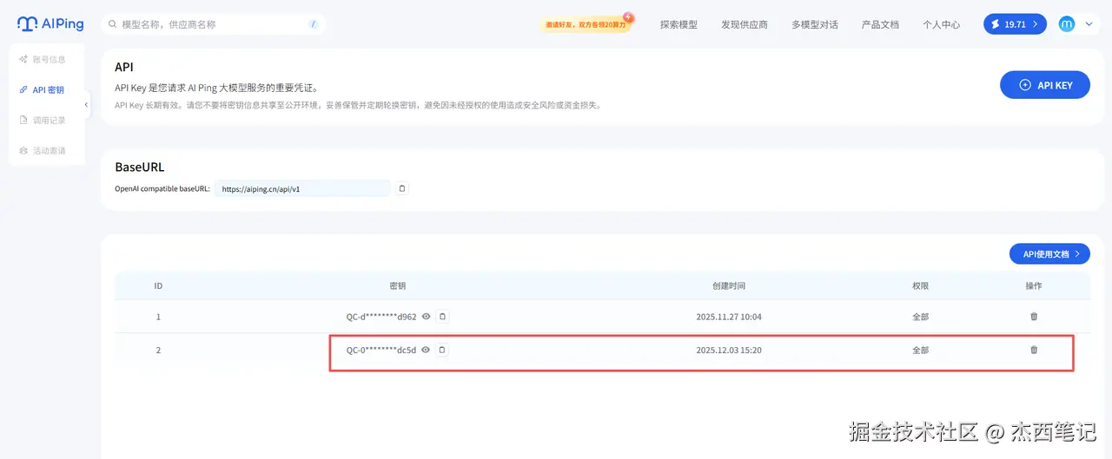Viewport: 1112px width, 459px height.
Task: Reveal key QC-0********dc5d with eye icon
Action: click(426, 350)
